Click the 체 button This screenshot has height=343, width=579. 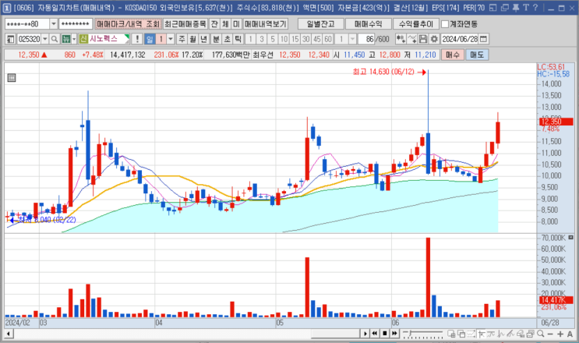coord(225,24)
